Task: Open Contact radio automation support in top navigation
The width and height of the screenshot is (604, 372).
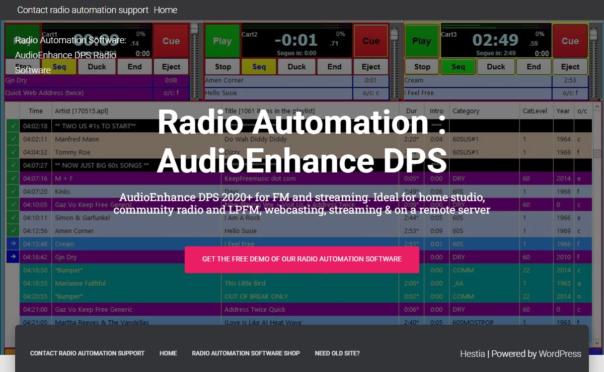Action: (83, 10)
